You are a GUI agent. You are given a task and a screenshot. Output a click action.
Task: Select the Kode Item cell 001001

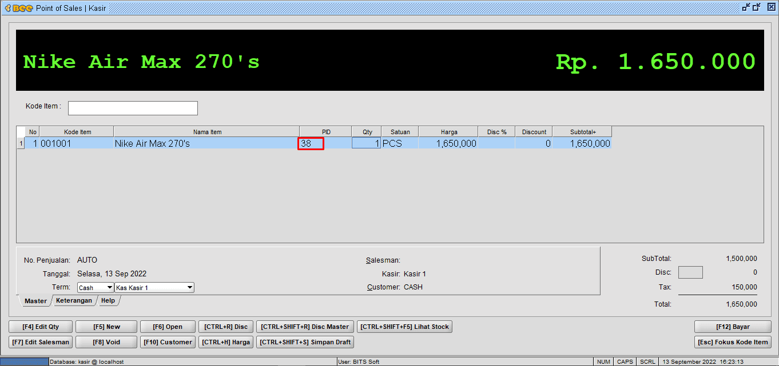point(76,143)
